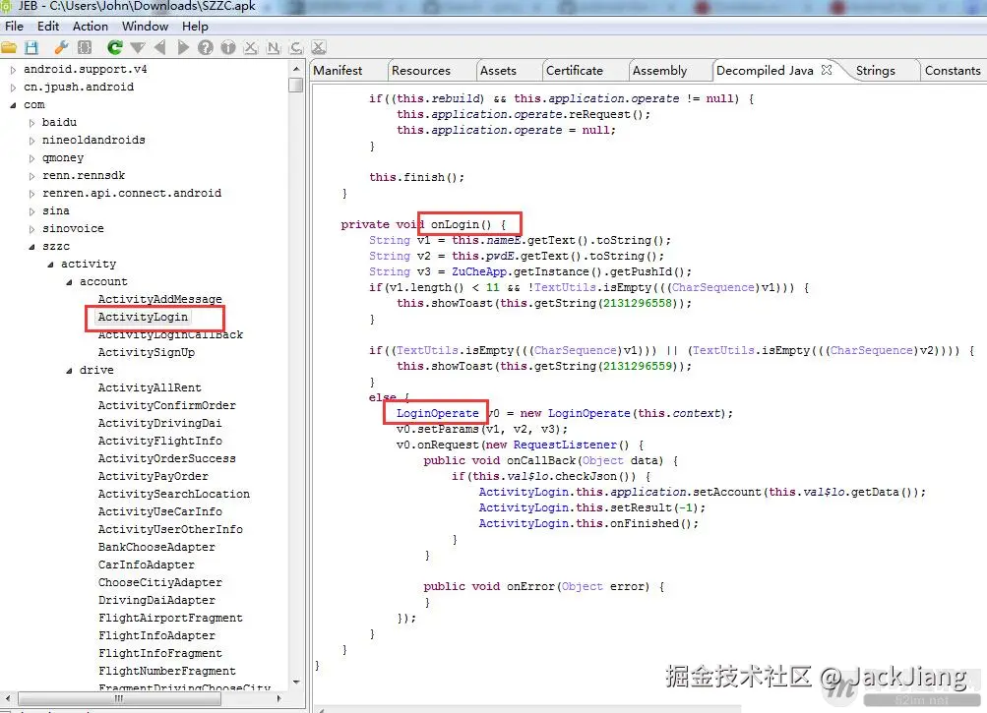Expand the android.support.v4 package

(x=13, y=70)
